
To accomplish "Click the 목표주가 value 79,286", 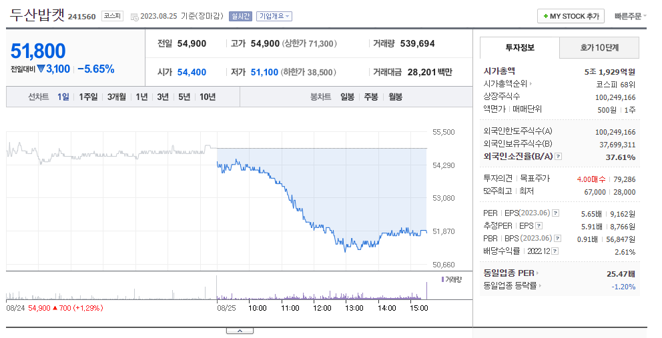I will [x=625, y=179].
